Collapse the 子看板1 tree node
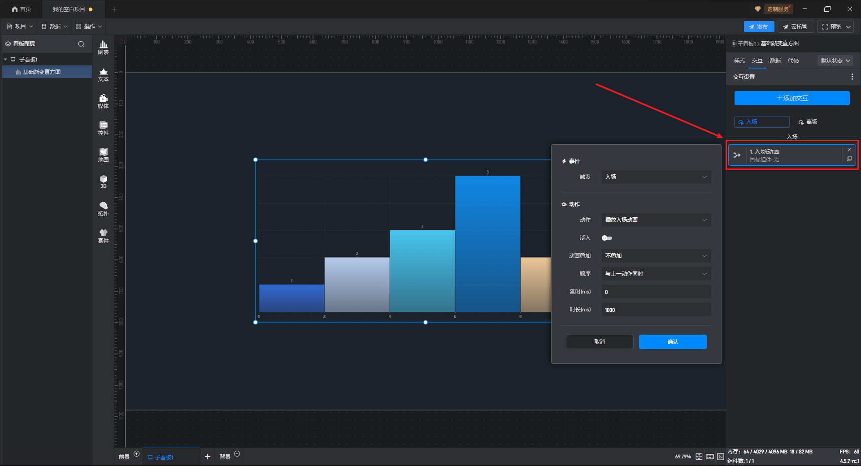Image resolution: width=861 pixels, height=466 pixels. click(5, 60)
